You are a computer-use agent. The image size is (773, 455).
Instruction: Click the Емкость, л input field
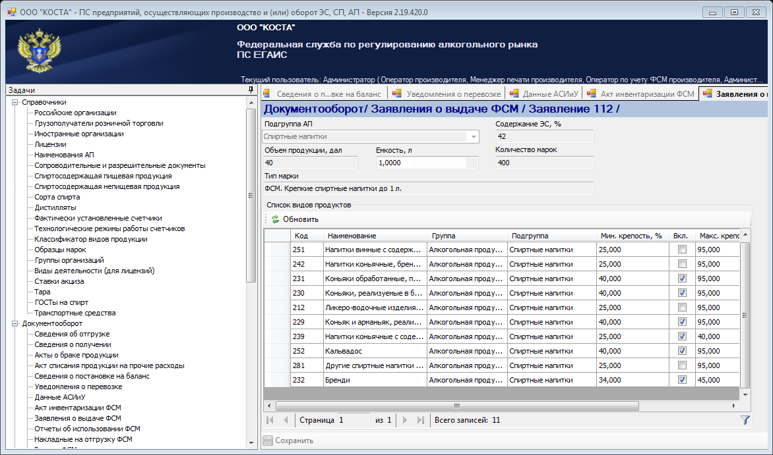click(427, 163)
